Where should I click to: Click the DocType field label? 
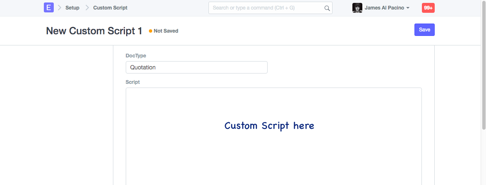136,56
